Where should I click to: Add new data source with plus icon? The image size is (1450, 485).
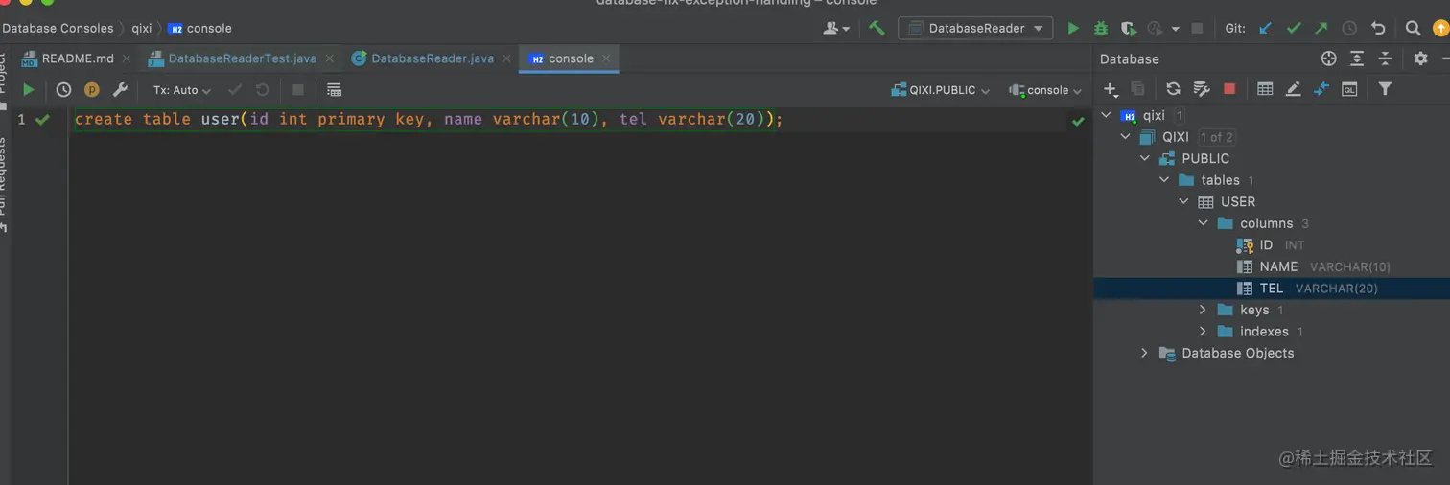pos(1111,88)
